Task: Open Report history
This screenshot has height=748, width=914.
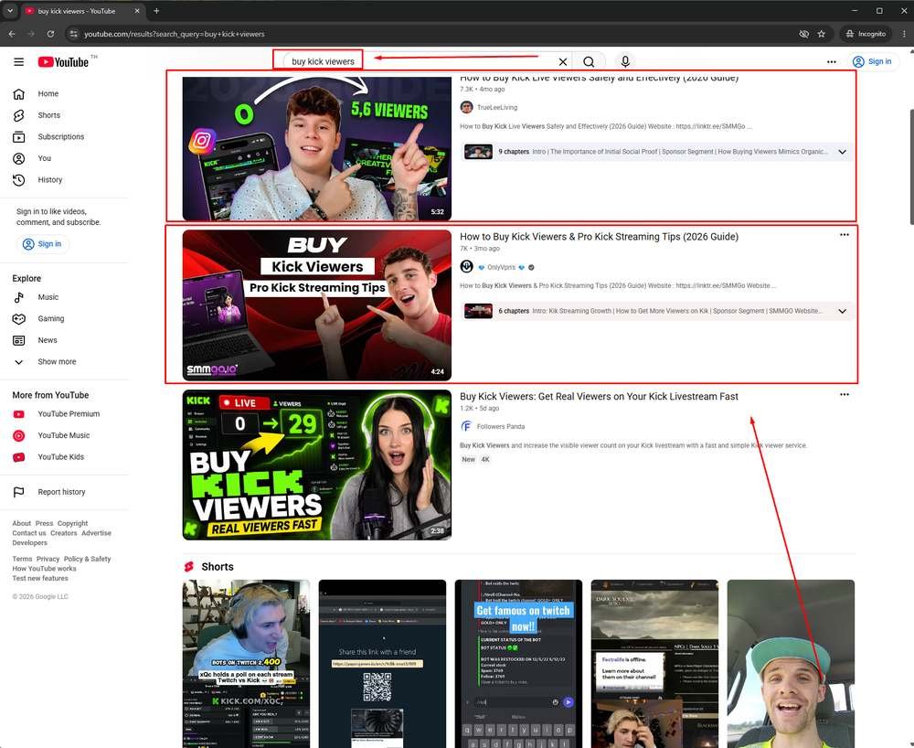Action: [64, 491]
